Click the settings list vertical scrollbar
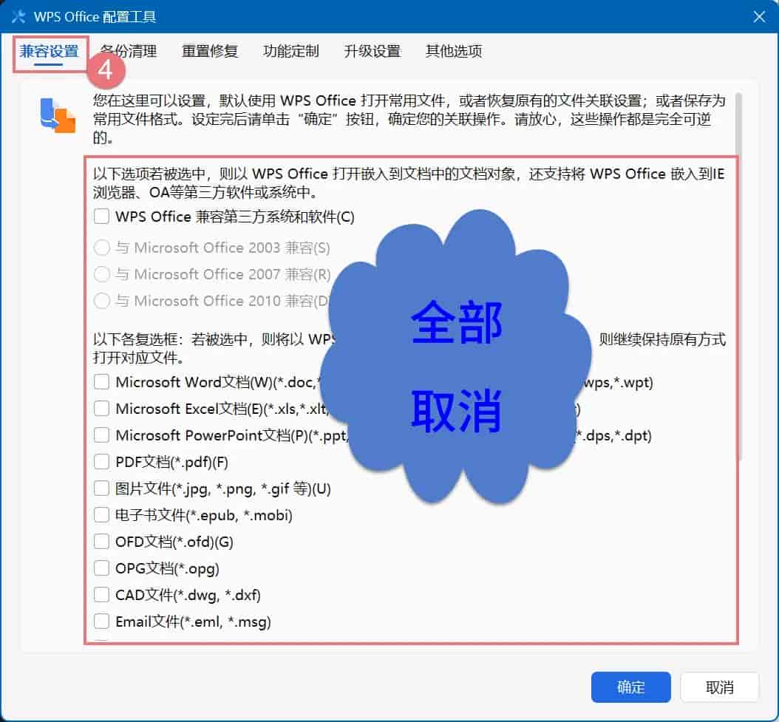Image resolution: width=779 pixels, height=722 pixels. [739, 276]
